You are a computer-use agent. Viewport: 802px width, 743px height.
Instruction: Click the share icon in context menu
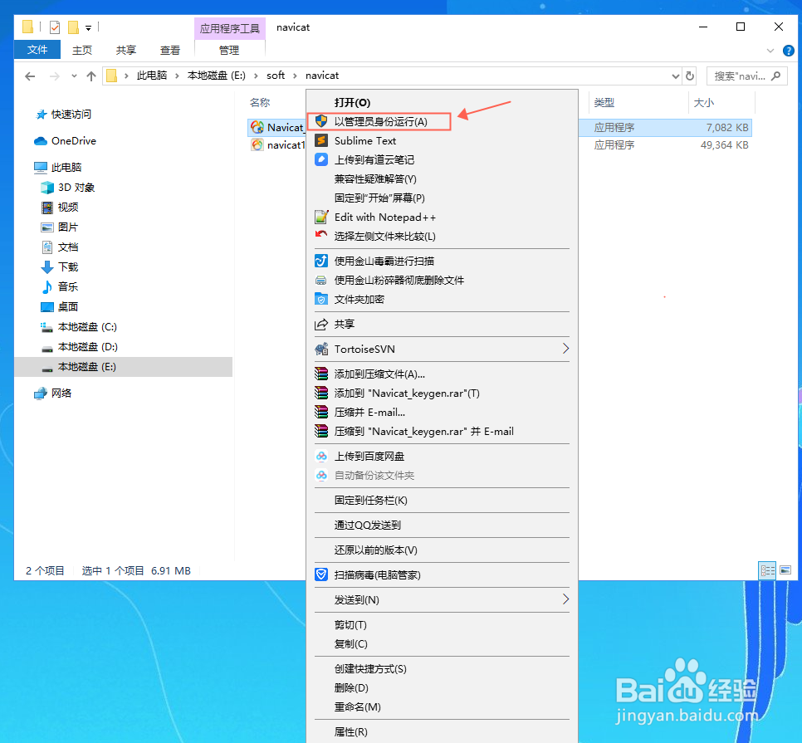(321, 324)
